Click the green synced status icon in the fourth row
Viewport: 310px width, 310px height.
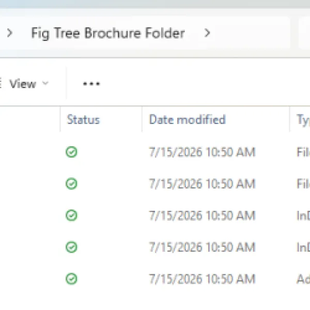pos(71,247)
